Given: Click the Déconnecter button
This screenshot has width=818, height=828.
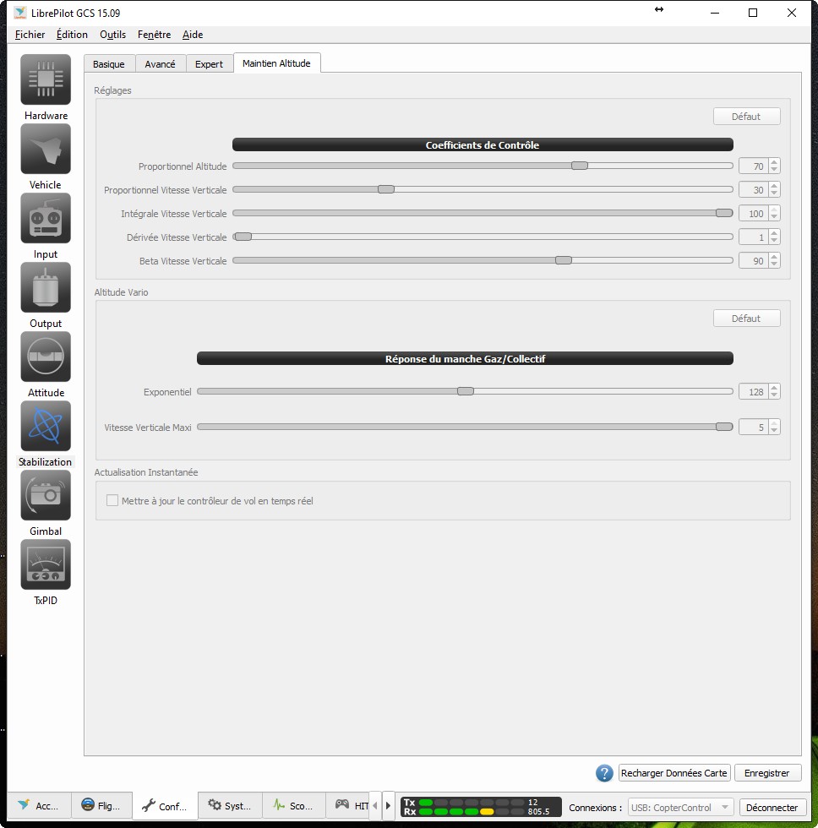Looking at the screenshot, I should coord(772,808).
